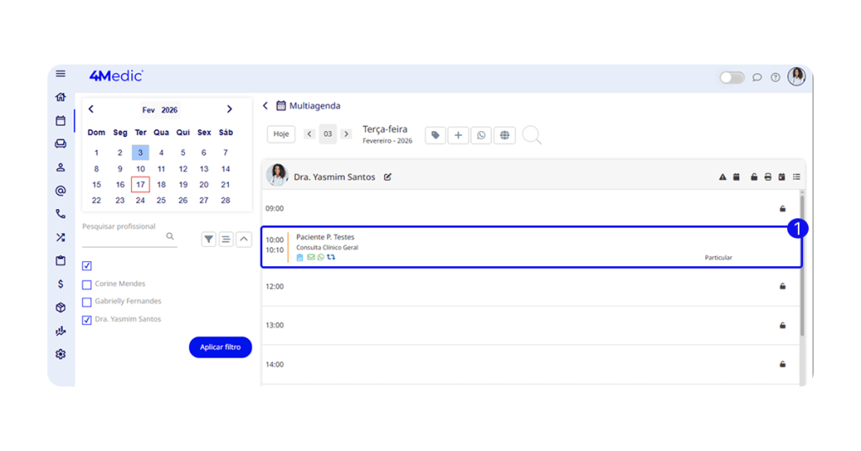Go to previous day with left arrow beside 03
The height and width of the screenshot is (451, 861).
coord(309,134)
